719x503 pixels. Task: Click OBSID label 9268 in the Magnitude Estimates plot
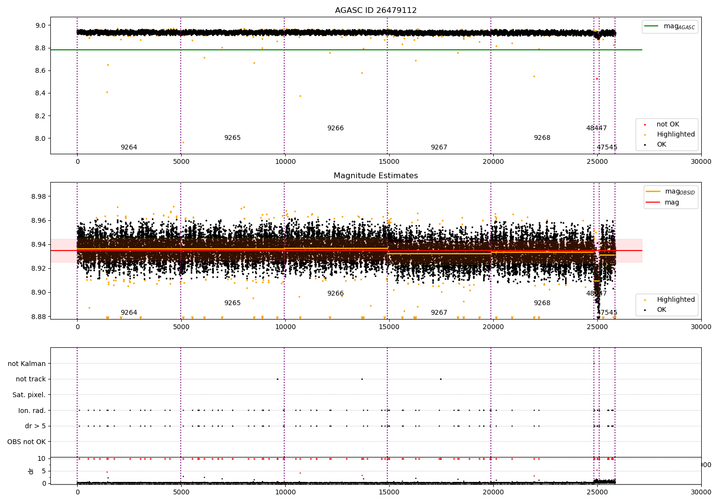click(542, 303)
